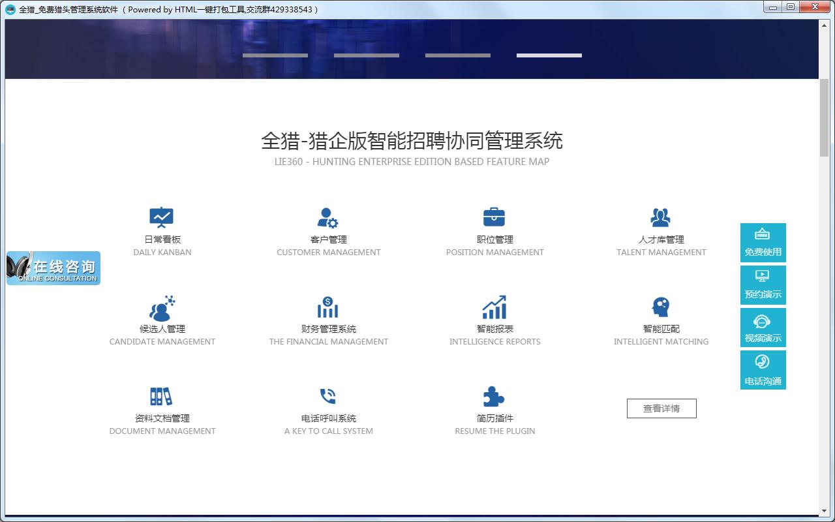Click A KEY TO CALL SYSTEM caption
The image size is (835, 522).
[x=329, y=431]
